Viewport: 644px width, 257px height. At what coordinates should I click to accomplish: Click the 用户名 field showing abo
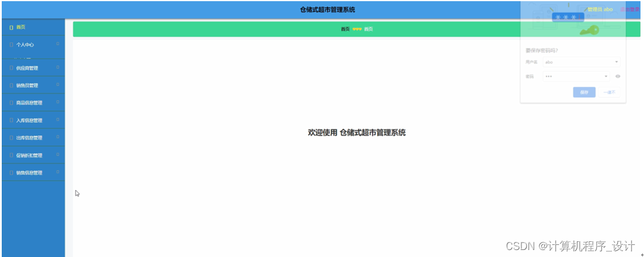point(582,62)
